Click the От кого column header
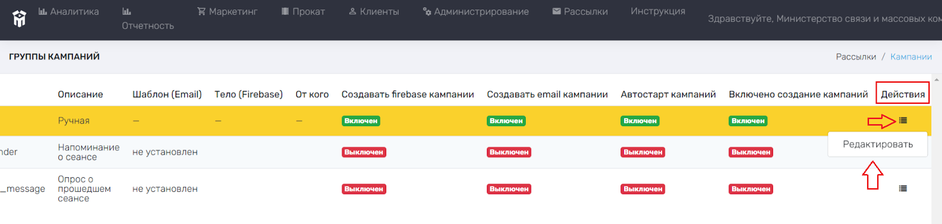This screenshot has width=942, height=224. pos(312,94)
